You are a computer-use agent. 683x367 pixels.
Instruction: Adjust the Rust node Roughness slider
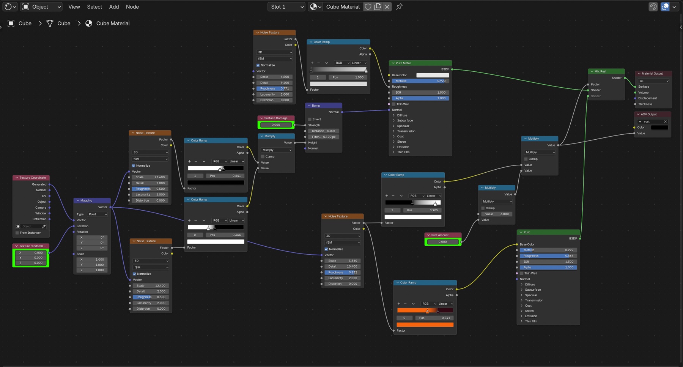point(548,256)
